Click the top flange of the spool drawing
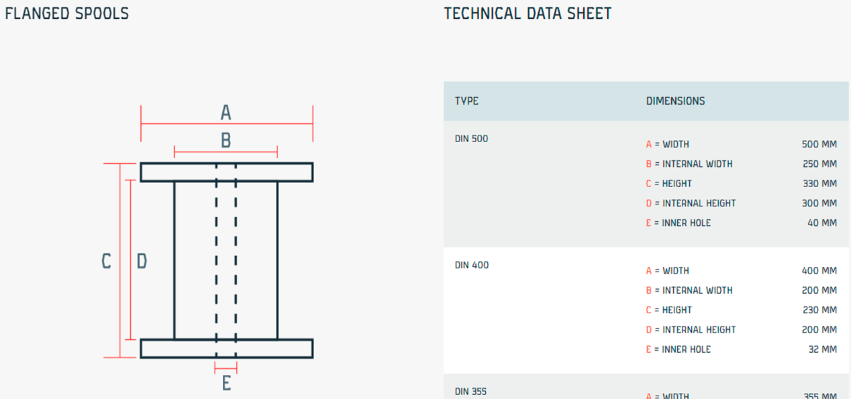 (x=227, y=172)
